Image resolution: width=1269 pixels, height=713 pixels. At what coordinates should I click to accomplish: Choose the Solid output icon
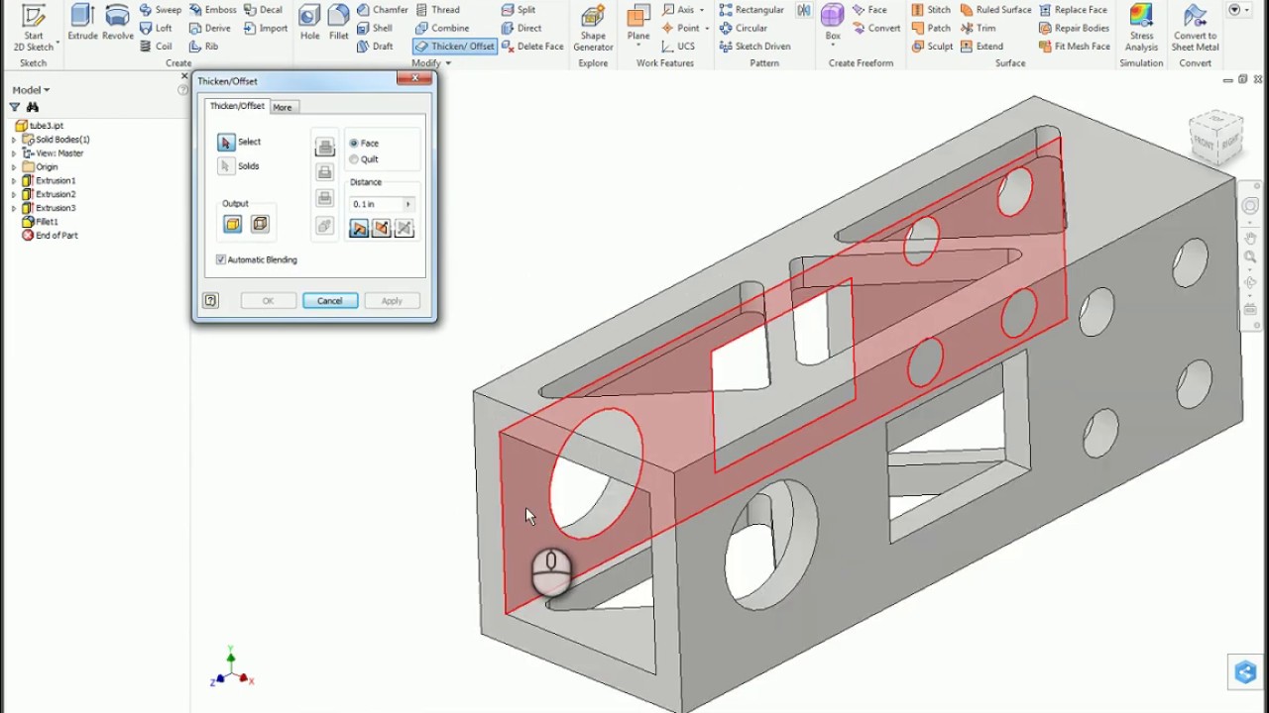233,225
